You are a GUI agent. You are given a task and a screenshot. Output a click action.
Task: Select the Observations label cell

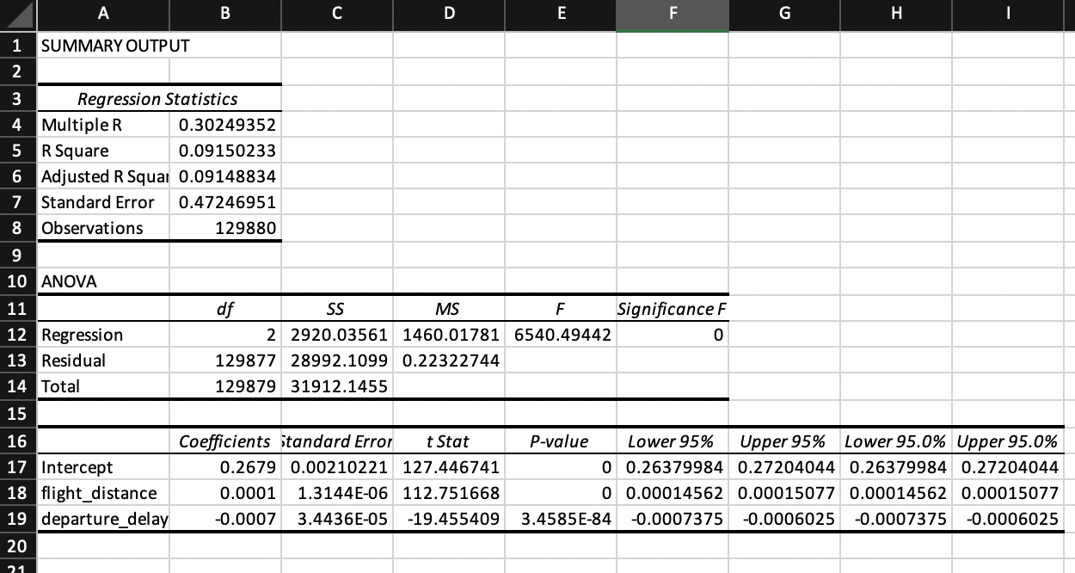pos(104,228)
